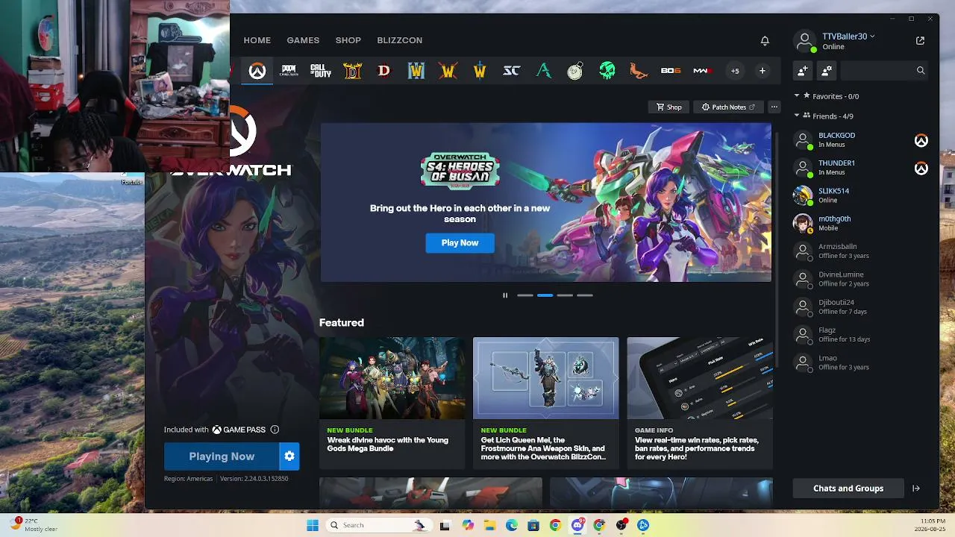
Task: Select the Call of Duty icon
Action: pyautogui.click(x=321, y=71)
